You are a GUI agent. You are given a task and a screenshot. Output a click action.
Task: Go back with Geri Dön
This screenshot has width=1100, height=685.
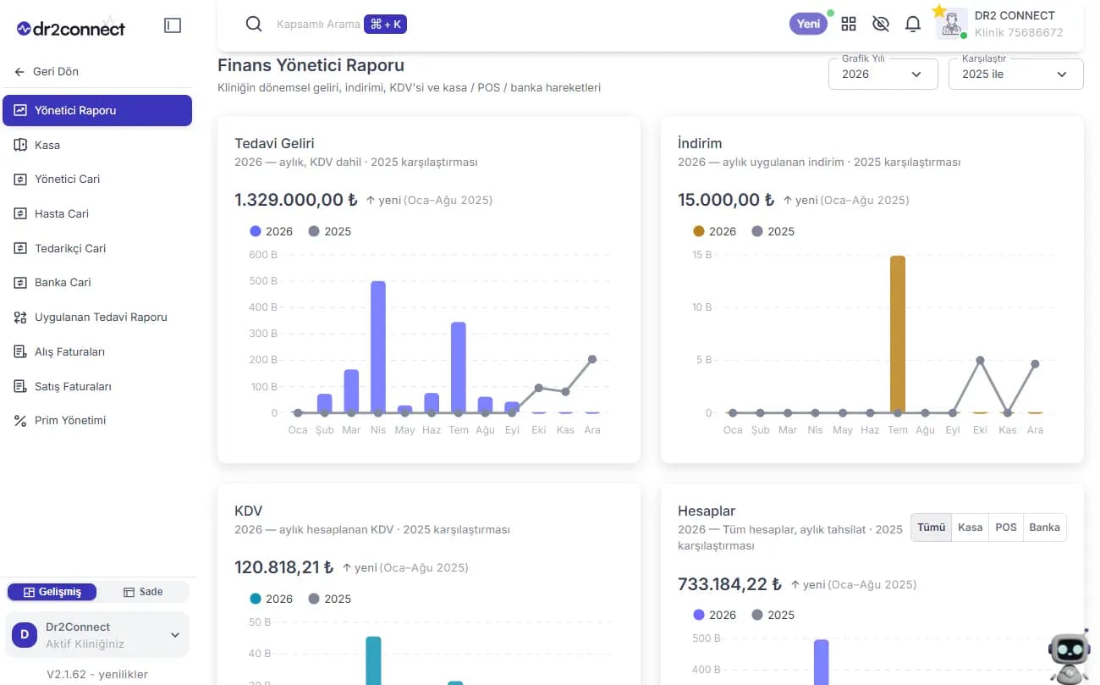click(x=47, y=72)
